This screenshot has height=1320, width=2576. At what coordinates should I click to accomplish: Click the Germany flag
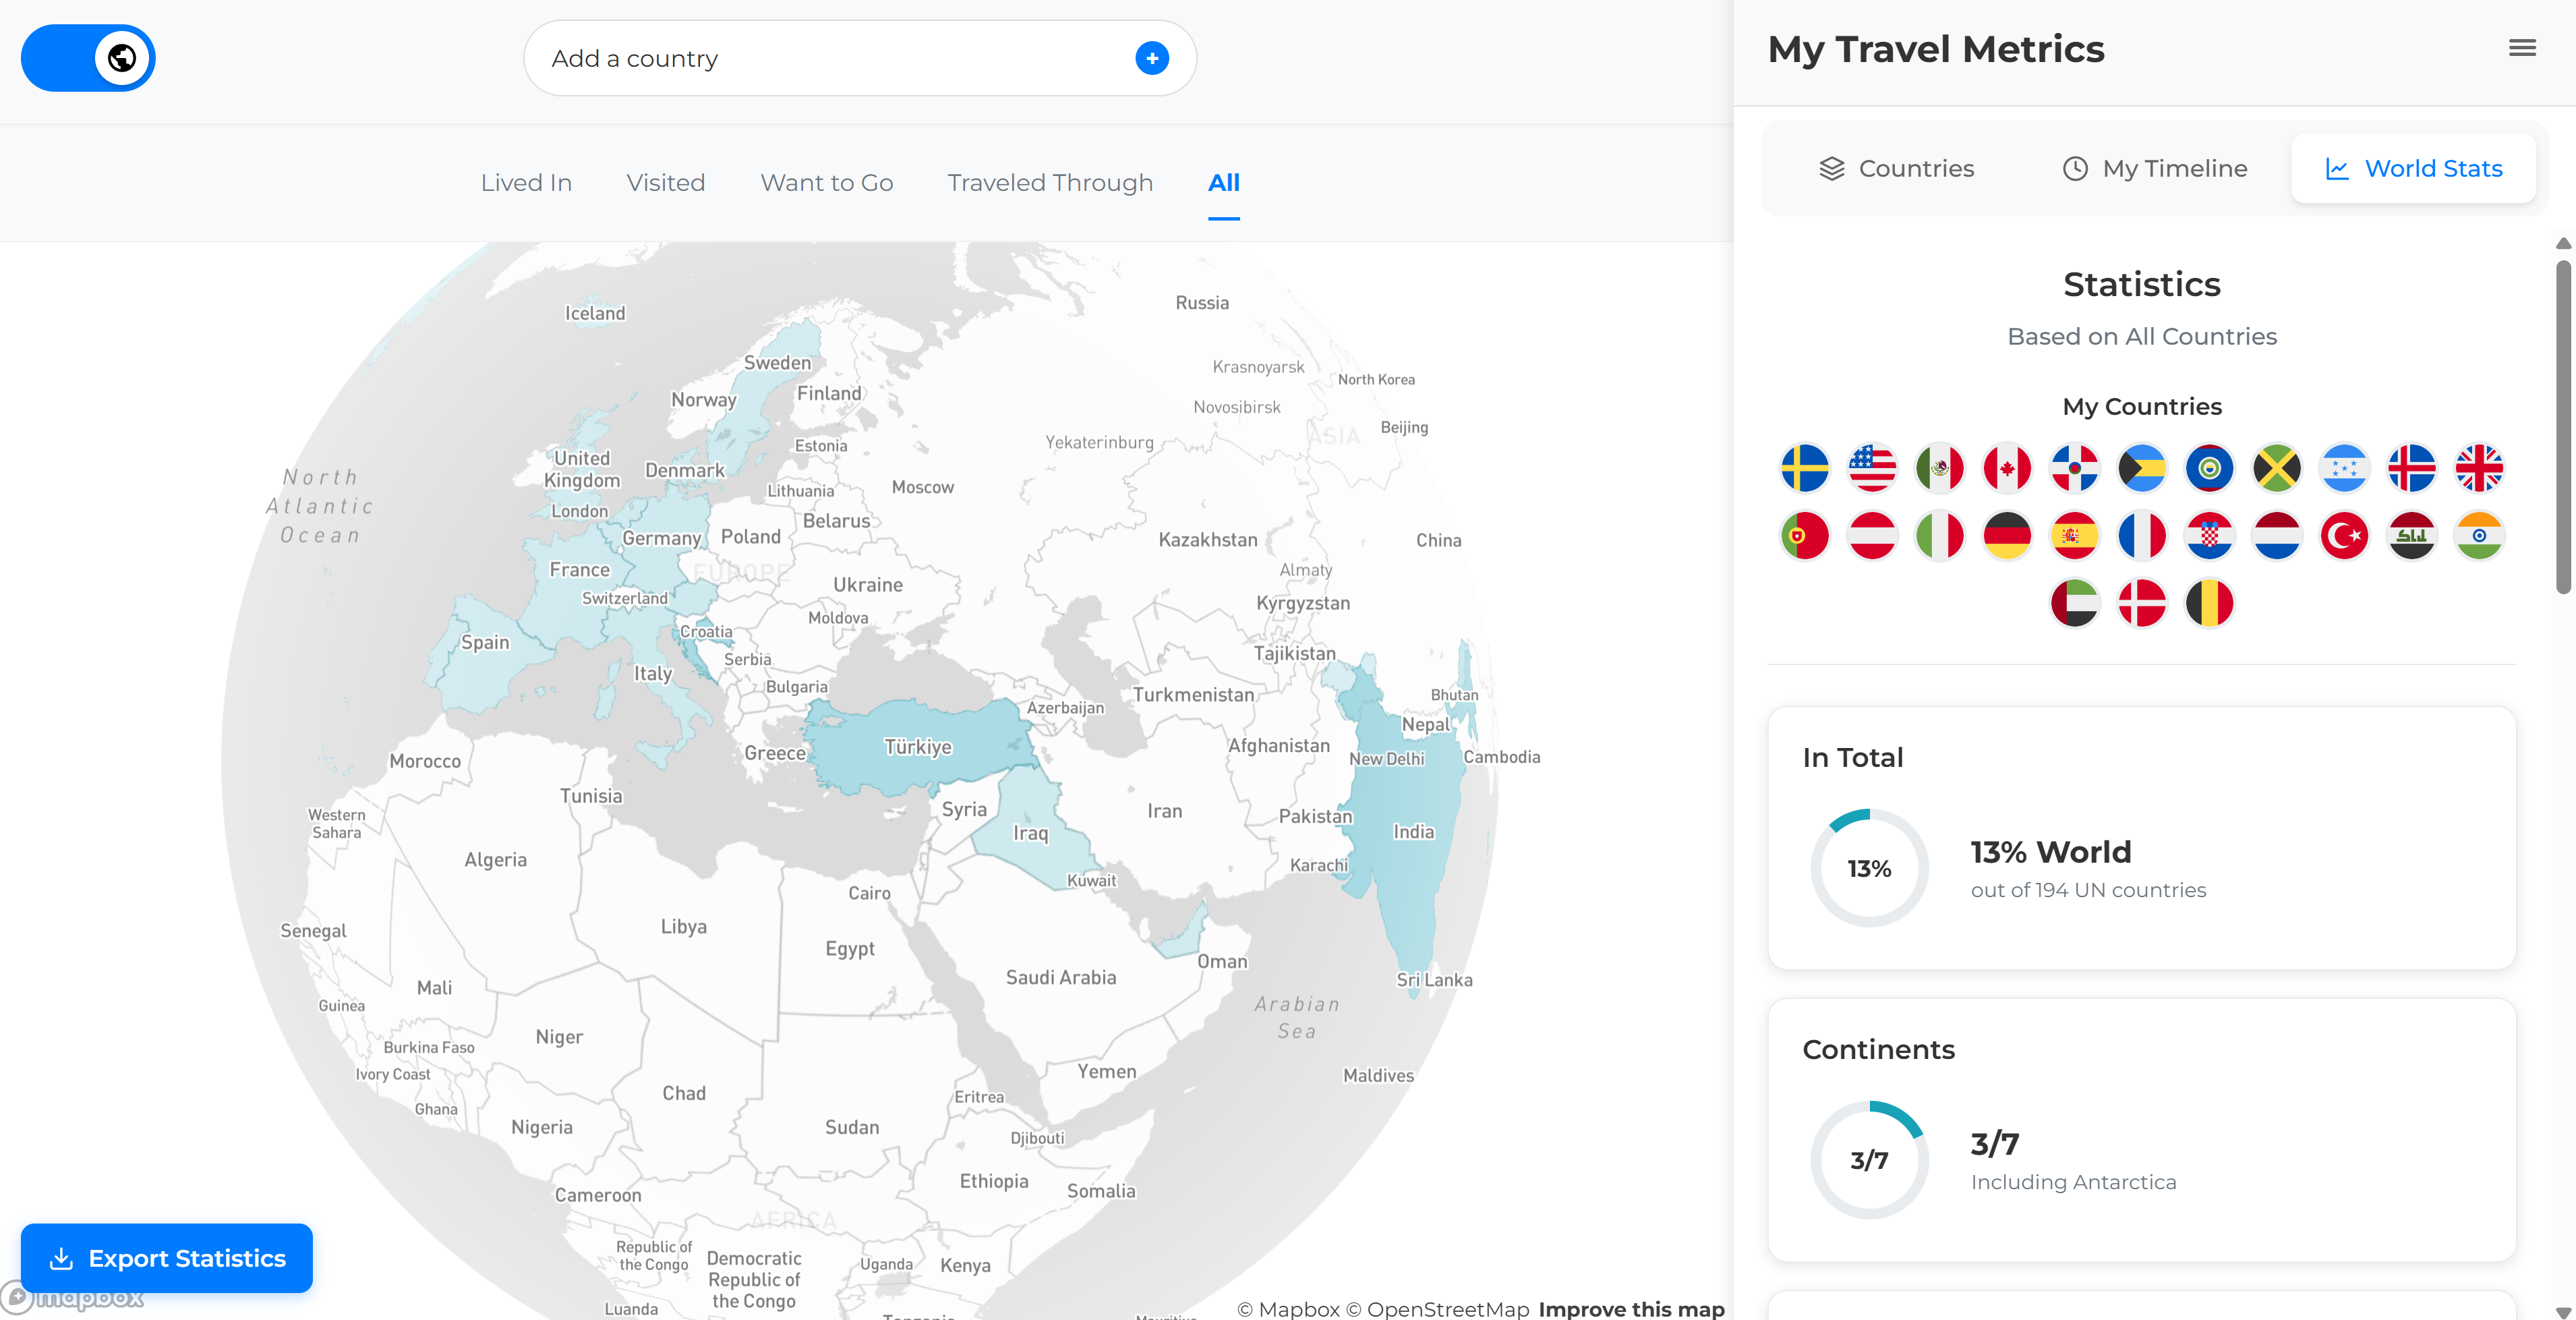click(2007, 536)
